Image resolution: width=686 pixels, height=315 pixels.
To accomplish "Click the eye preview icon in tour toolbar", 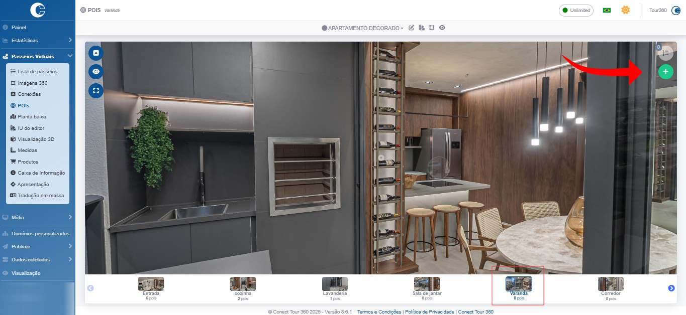I will [x=442, y=28].
